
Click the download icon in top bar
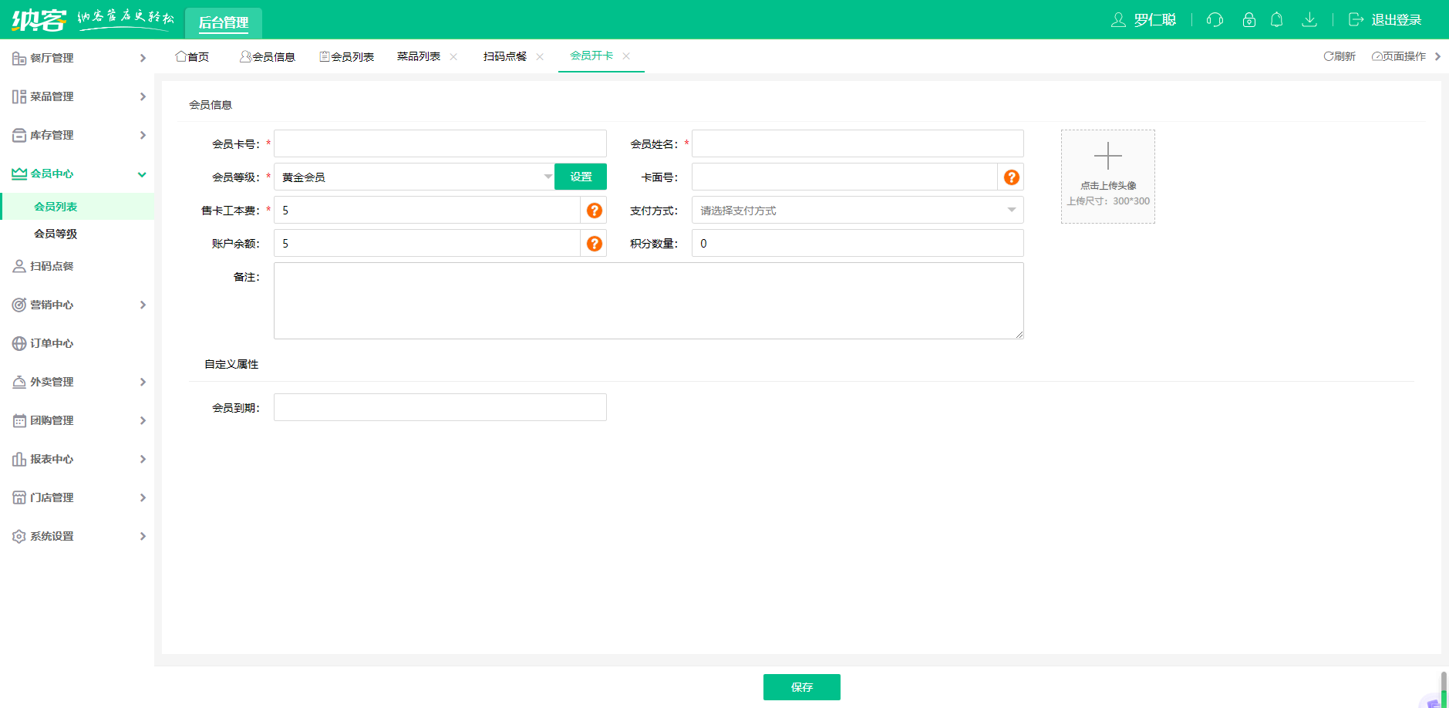(x=1309, y=20)
